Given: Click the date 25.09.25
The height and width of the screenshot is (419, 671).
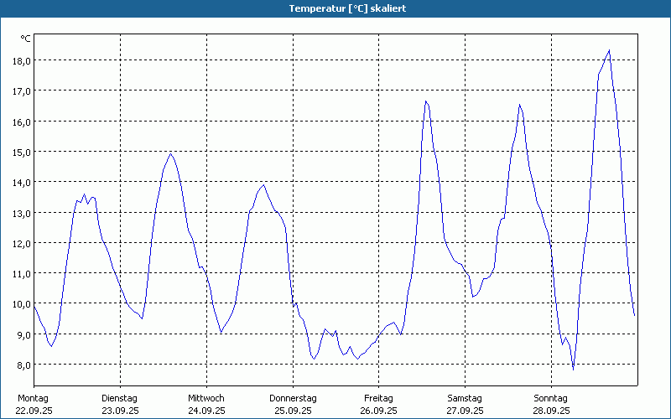Looking at the screenshot, I should click(293, 411).
